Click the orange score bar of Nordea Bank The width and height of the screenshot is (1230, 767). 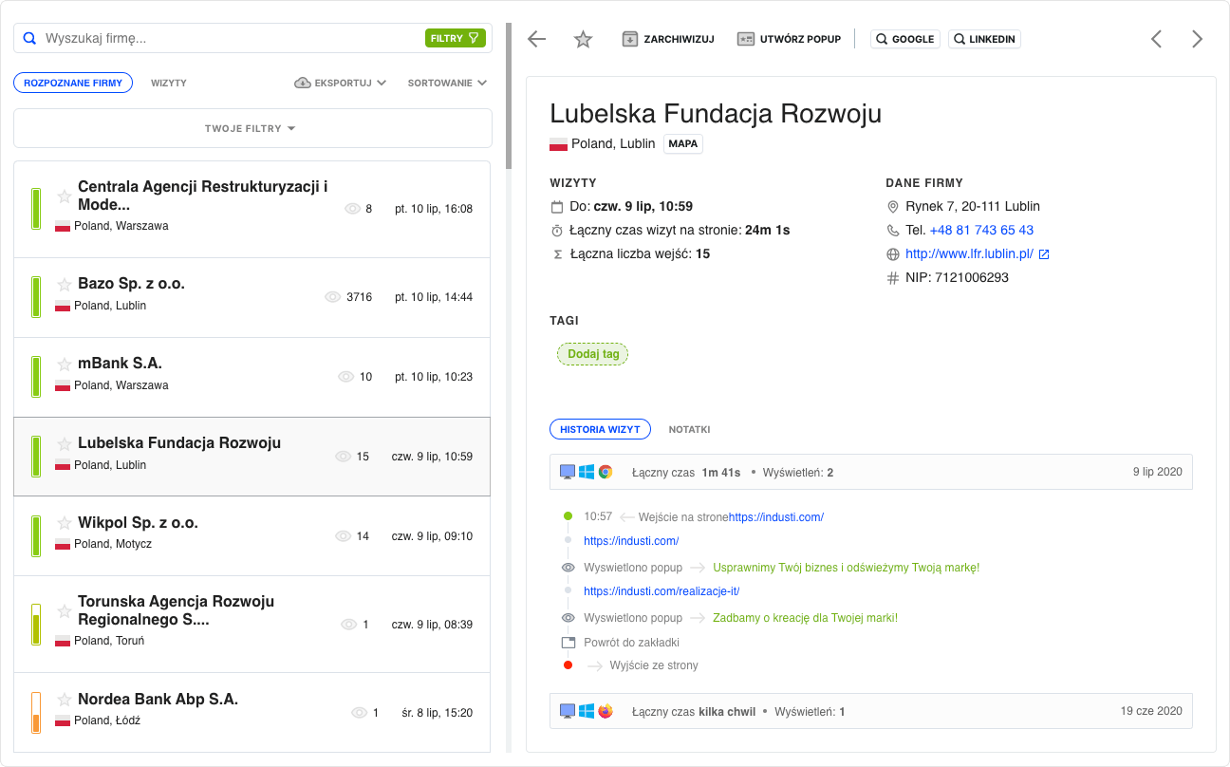(36, 712)
